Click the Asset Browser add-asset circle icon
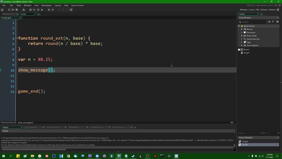 point(269,22)
